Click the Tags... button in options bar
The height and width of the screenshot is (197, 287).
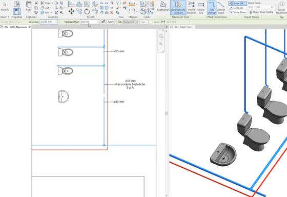click(143, 22)
